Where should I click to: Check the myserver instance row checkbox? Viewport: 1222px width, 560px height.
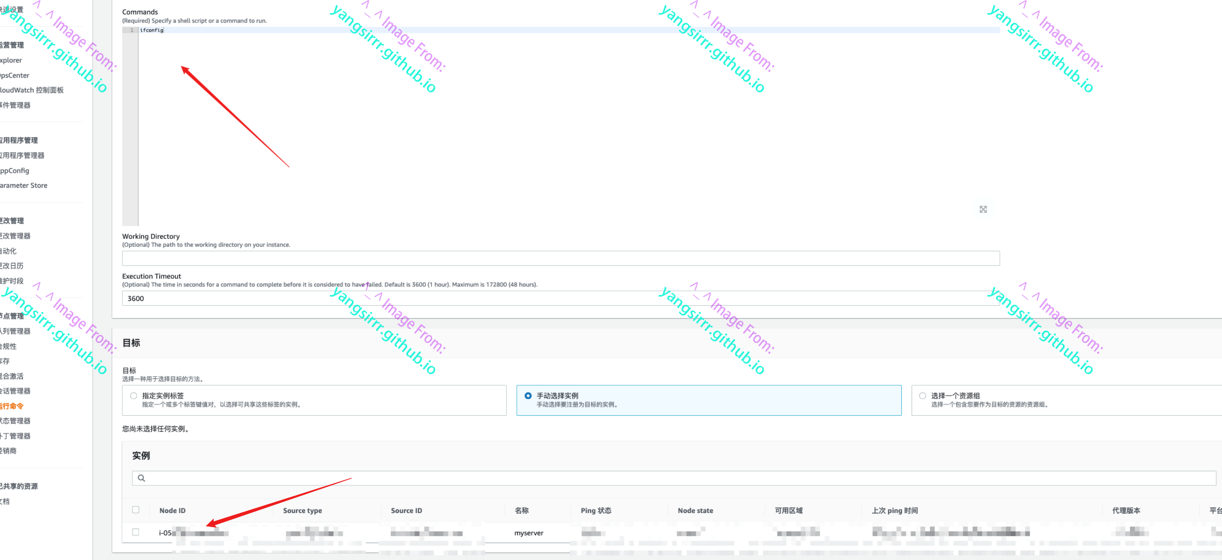click(x=136, y=532)
